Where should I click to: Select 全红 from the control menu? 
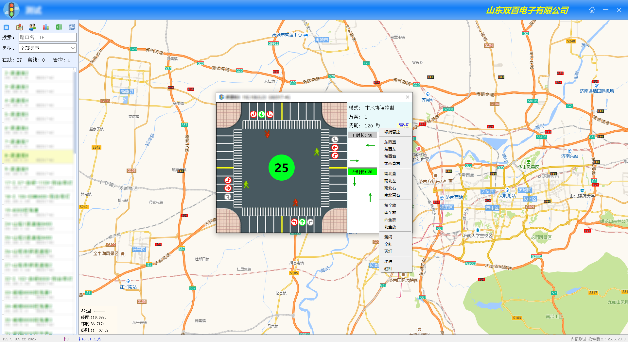click(388, 244)
